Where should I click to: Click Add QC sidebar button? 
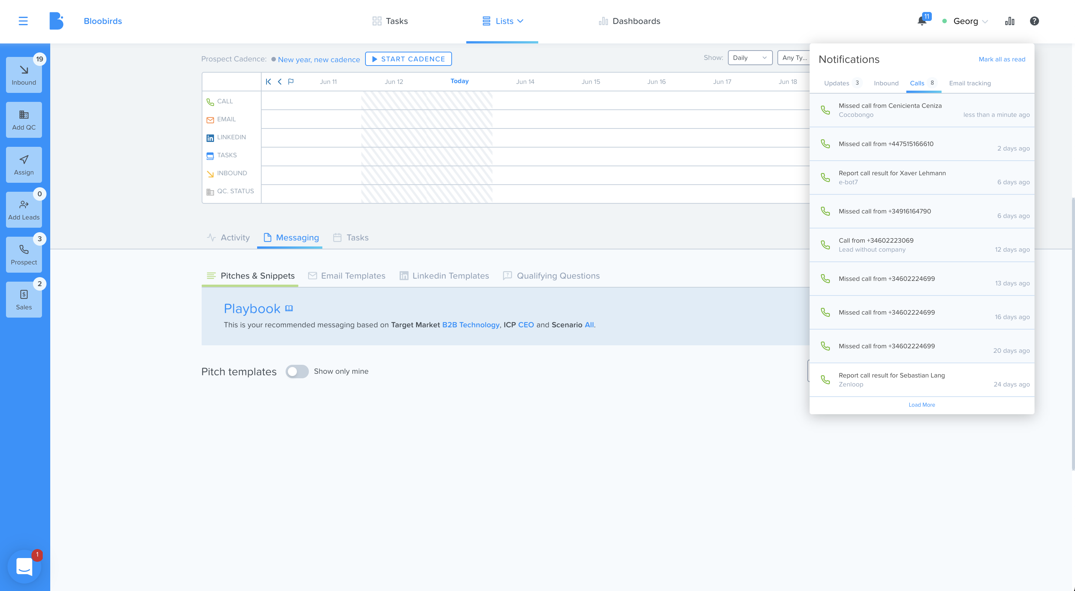click(x=24, y=120)
